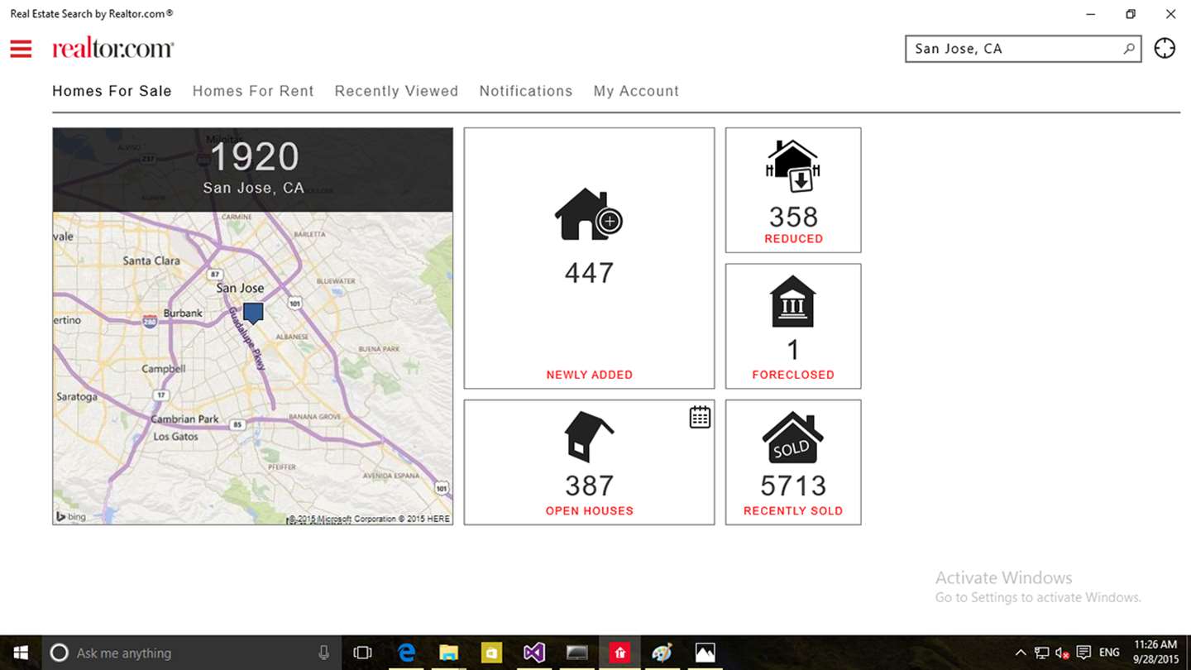
Task: Open Visual Studio from the taskbar
Action: pyautogui.click(x=534, y=653)
